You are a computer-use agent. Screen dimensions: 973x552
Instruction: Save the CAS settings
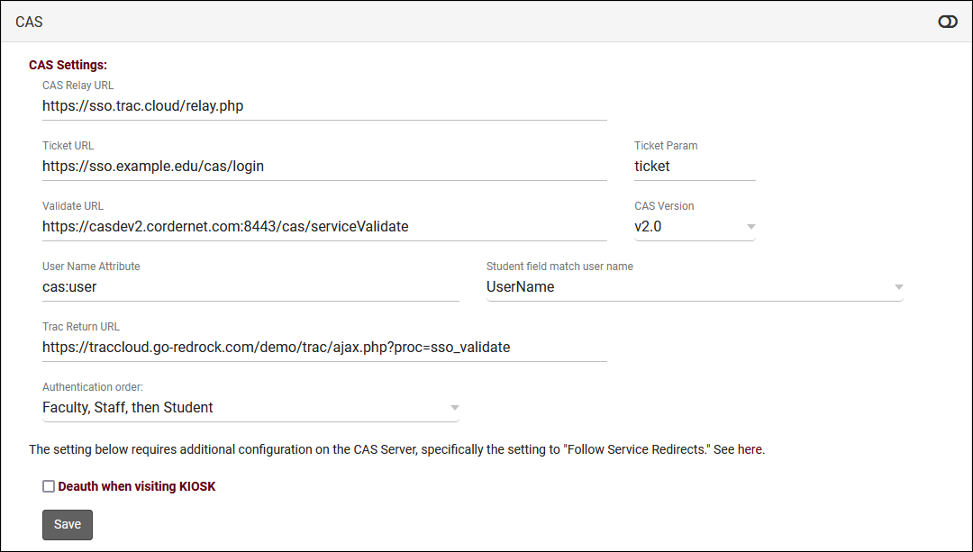(68, 524)
